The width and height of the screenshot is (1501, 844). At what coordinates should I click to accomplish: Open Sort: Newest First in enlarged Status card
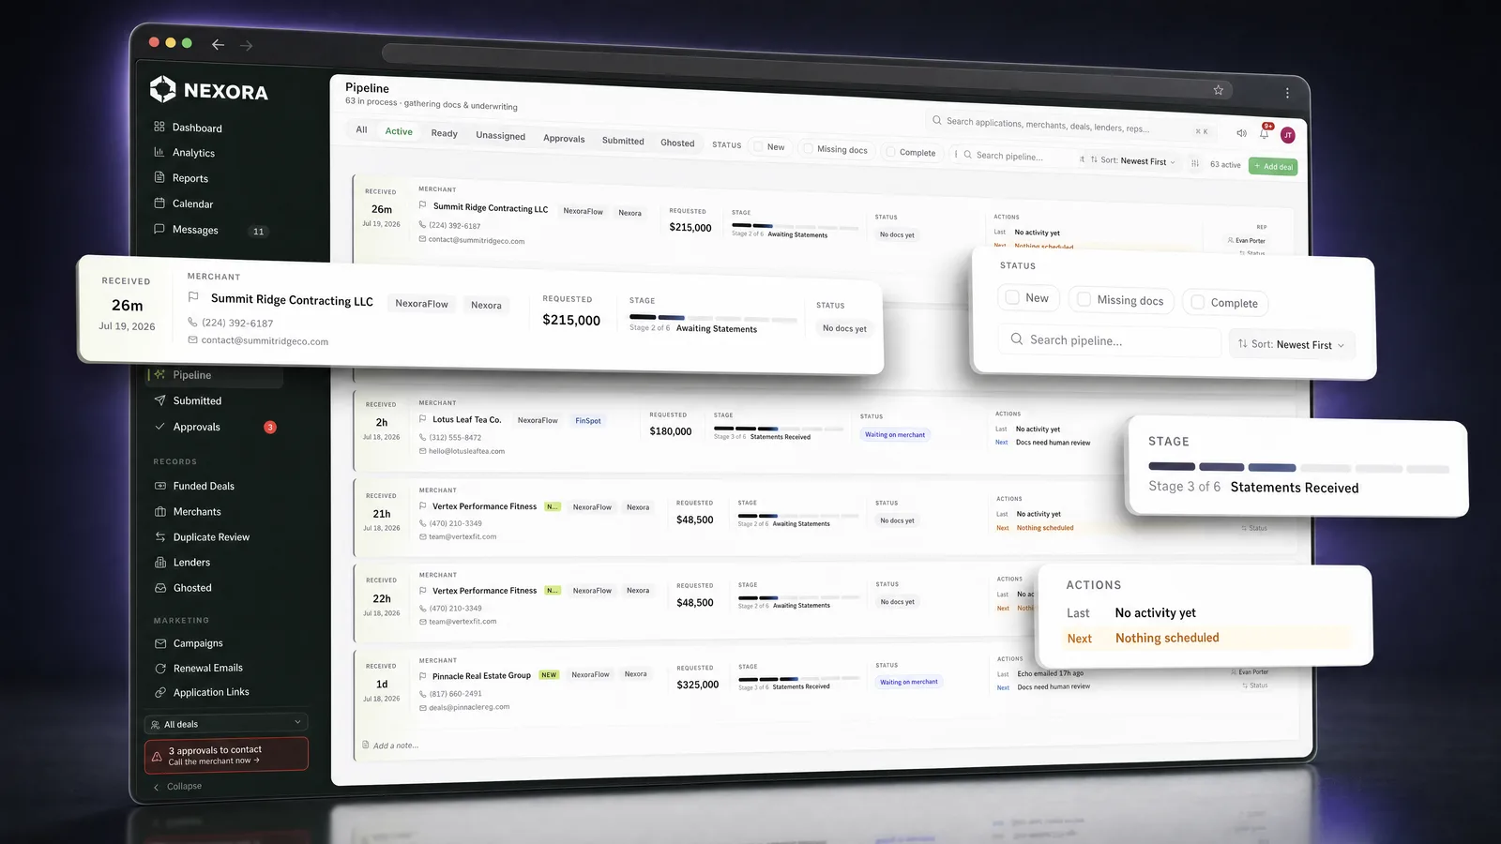pos(1291,344)
